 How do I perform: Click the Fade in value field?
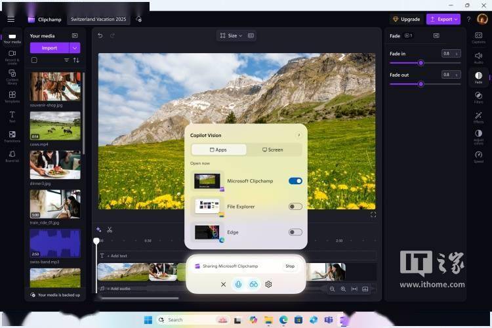pos(451,54)
